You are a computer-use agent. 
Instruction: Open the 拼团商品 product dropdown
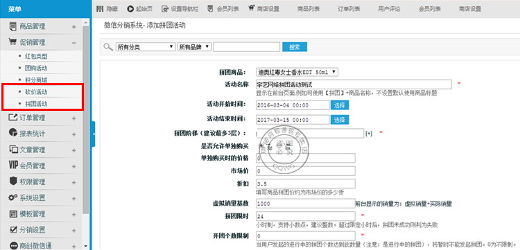point(297,72)
